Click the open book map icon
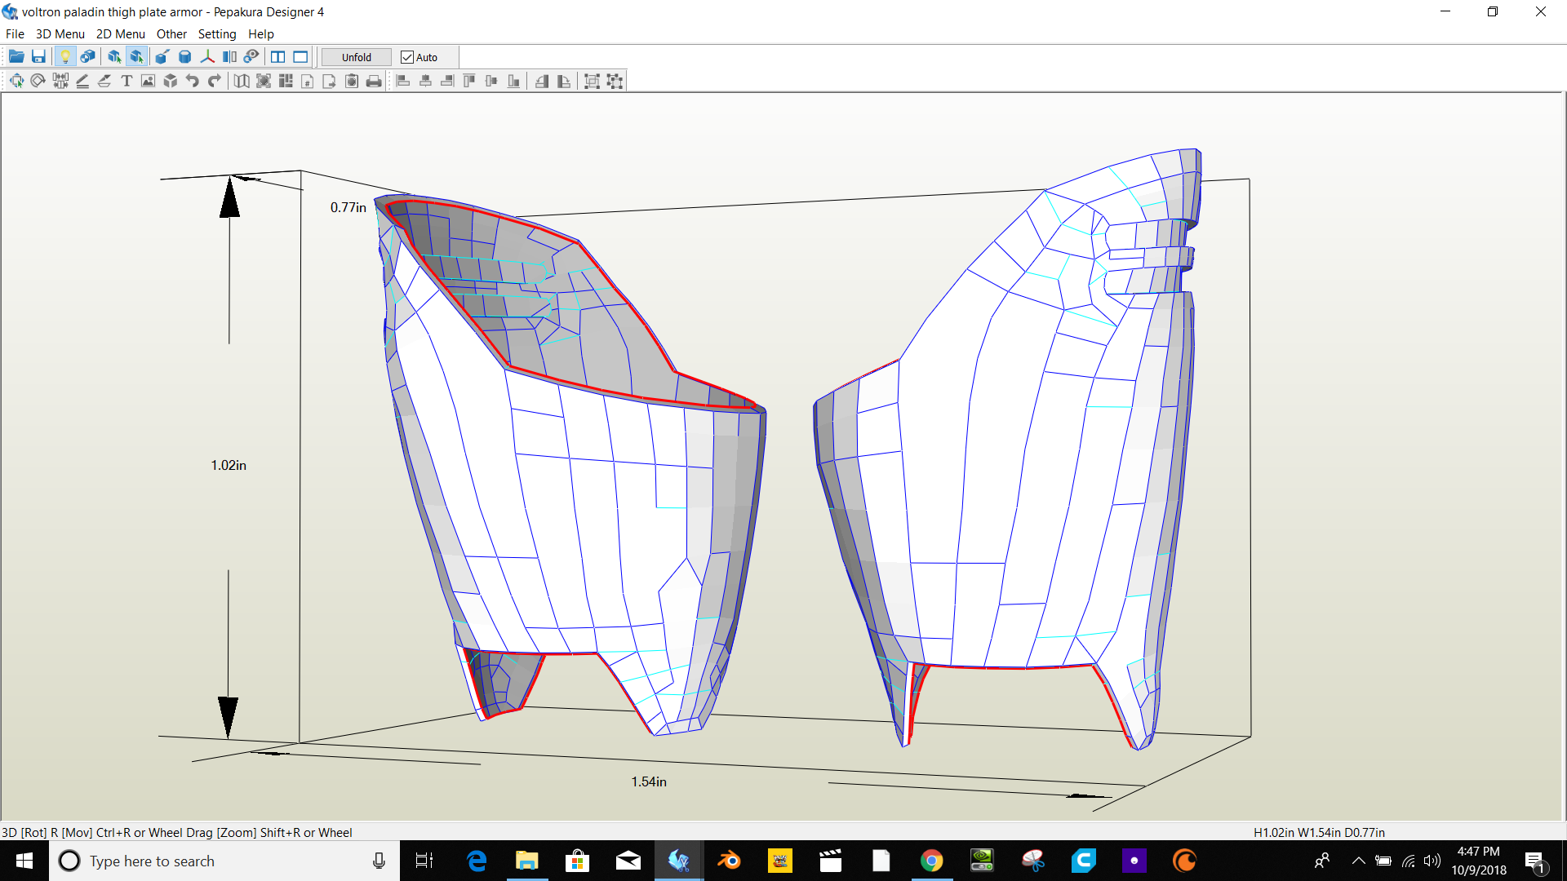This screenshot has height=881, width=1567. pyautogui.click(x=242, y=81)
